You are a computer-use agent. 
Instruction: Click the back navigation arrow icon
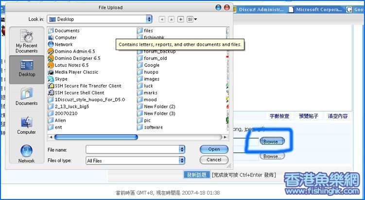pyautogui.click(x=162, y=19)
